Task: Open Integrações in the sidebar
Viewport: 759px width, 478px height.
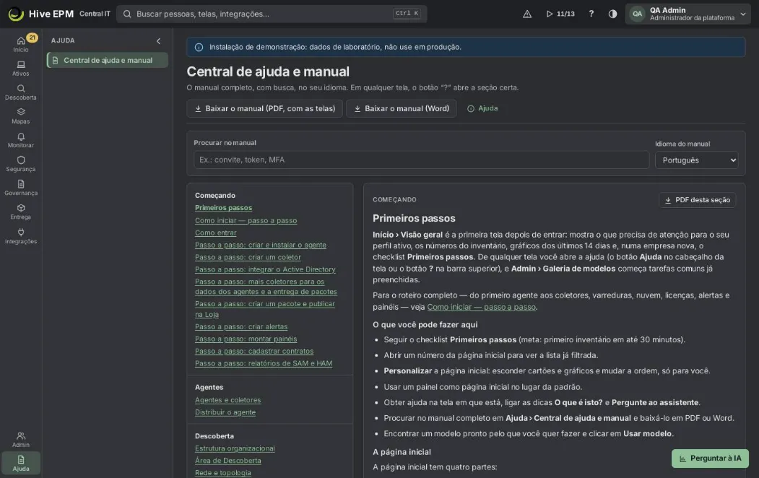Action: 21,236
